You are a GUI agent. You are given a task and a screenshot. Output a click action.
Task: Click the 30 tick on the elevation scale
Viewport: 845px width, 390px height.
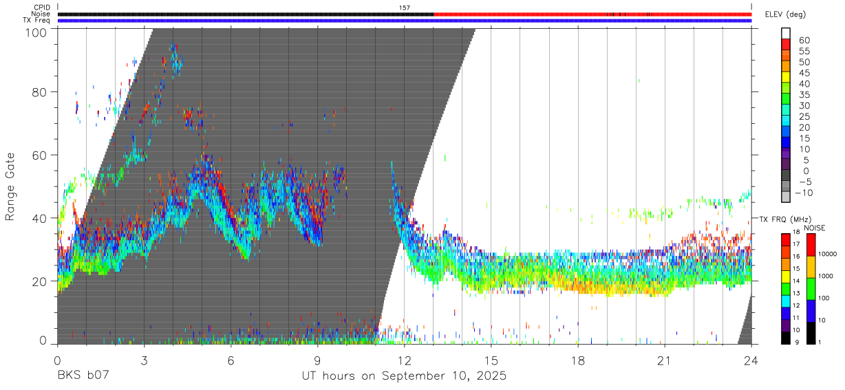[x=803, y=105]
